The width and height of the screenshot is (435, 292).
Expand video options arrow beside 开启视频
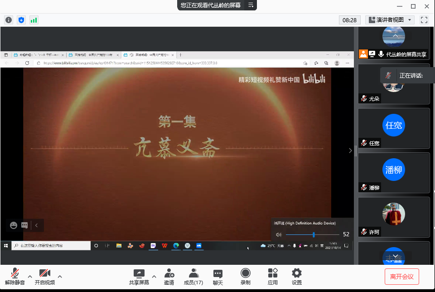coord(60,276)
